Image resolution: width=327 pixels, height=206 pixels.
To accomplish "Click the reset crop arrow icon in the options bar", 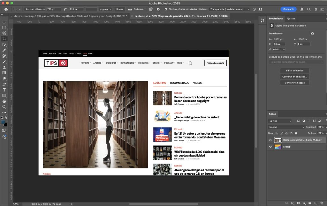I will click(261, 9).
